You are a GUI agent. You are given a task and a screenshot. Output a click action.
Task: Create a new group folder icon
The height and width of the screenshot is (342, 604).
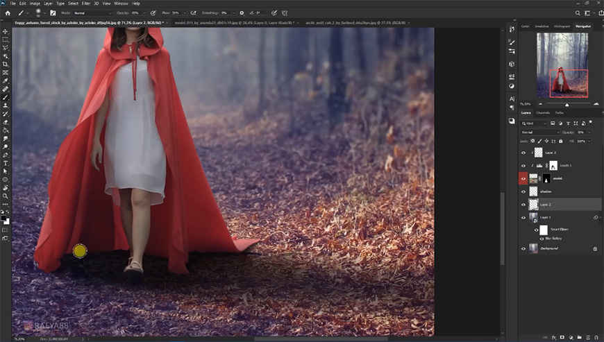579,337
